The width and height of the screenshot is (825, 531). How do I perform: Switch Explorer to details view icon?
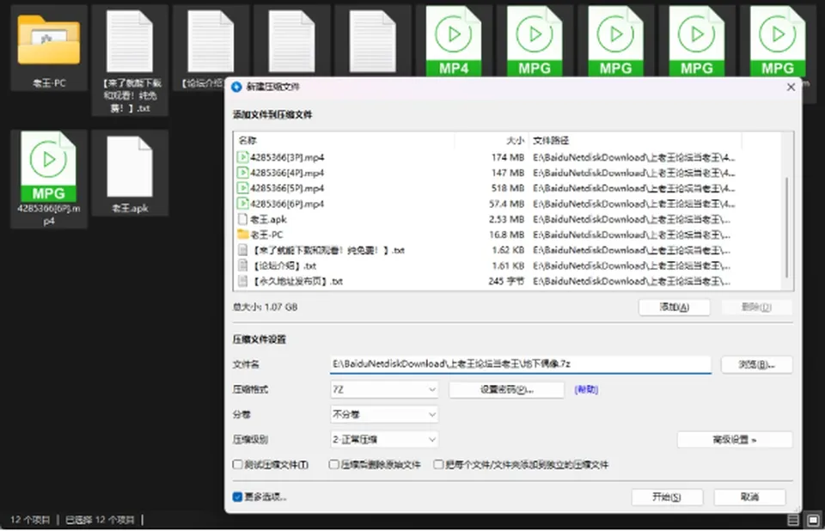click(793, 520)
